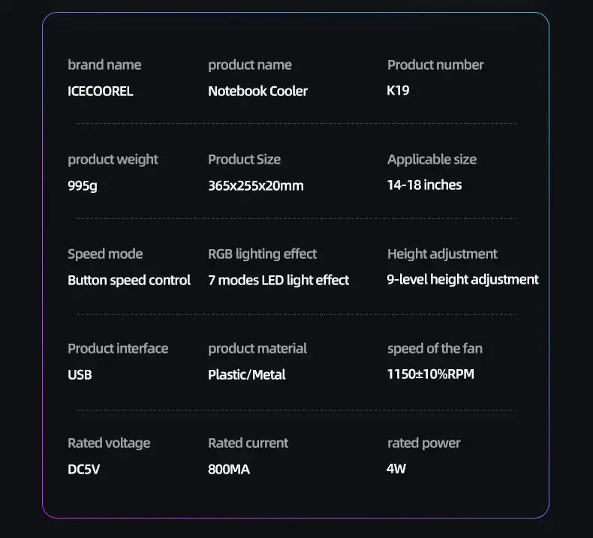This screenshot has height=538, width=593.
Task: Select the 365x255x20mm product size value
Action: pyautogui.click(x=256, y=185)
